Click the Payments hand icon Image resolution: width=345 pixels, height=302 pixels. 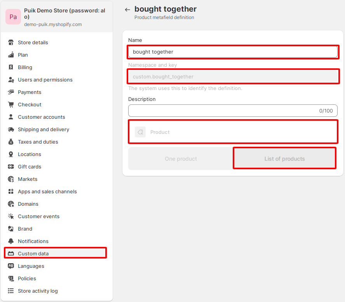11,92
